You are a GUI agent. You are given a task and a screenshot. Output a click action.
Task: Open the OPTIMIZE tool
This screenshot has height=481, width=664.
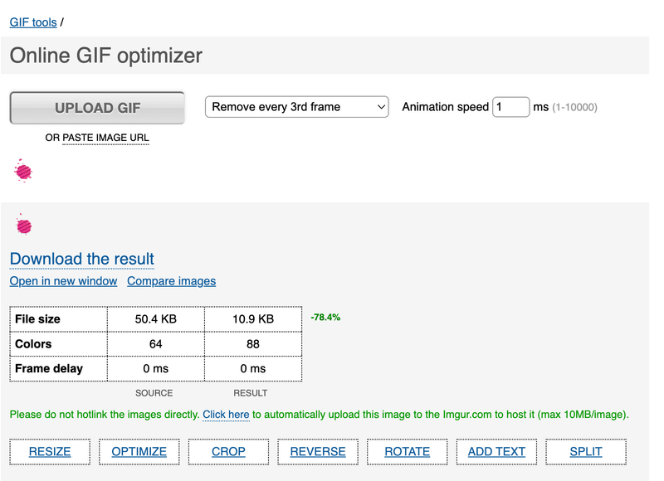point(139,452)
